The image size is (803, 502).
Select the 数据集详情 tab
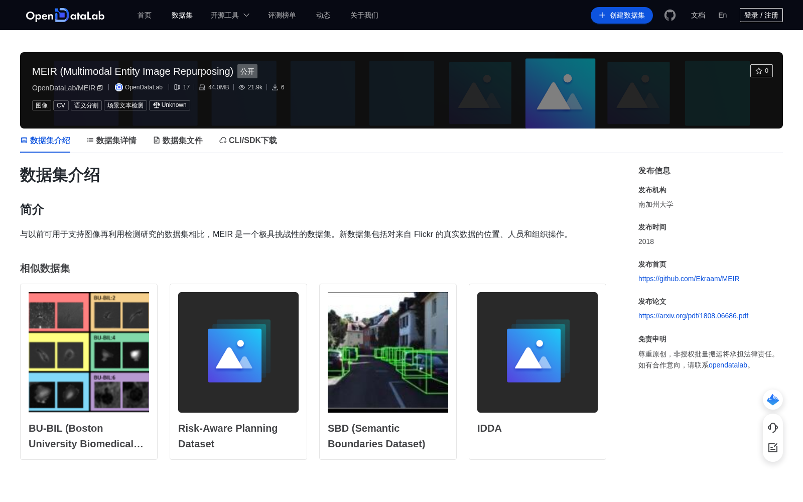[111, 141]
